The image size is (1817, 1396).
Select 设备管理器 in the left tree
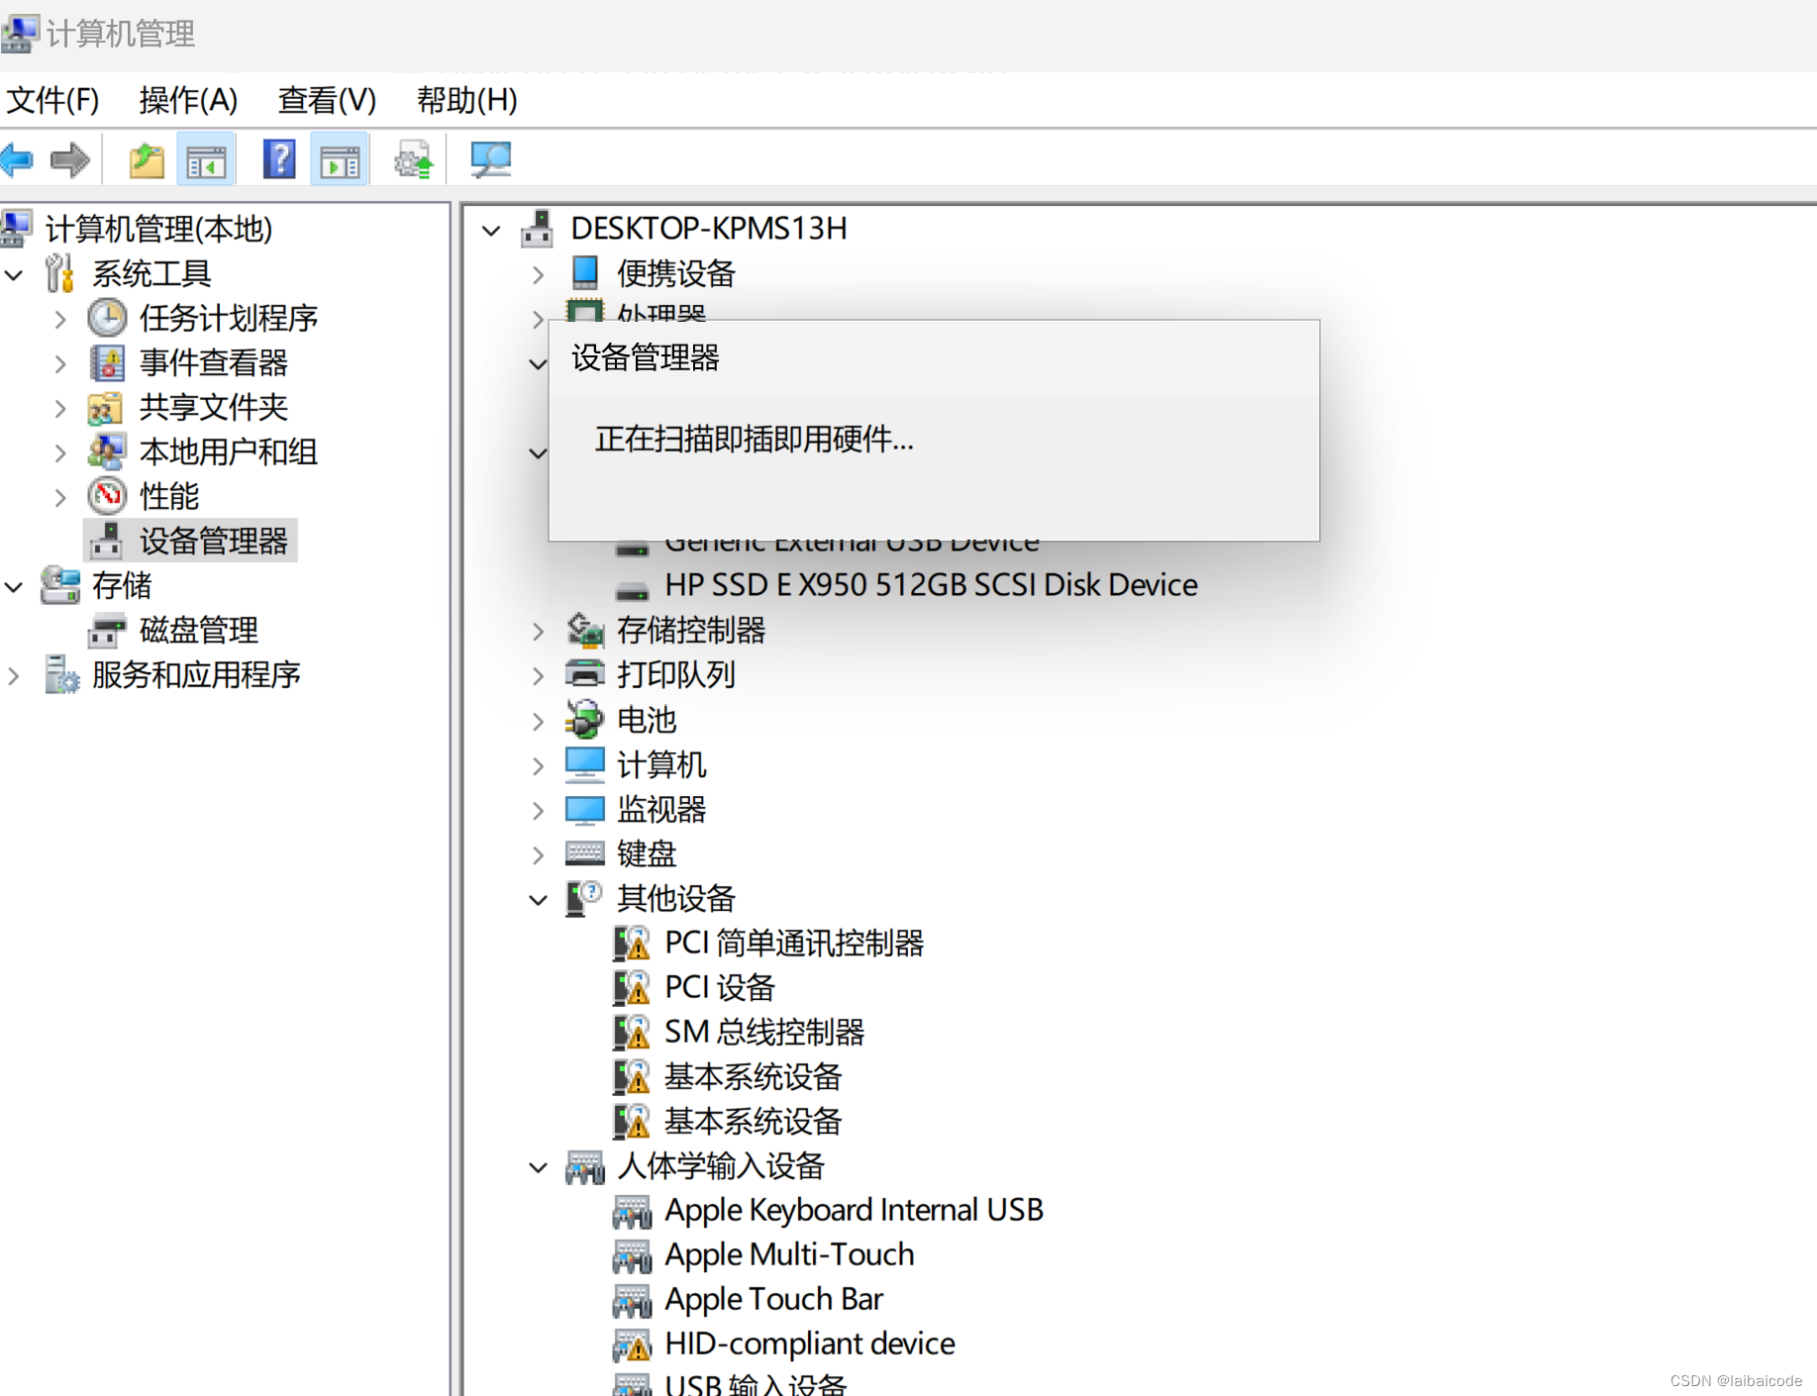[214, 541]
